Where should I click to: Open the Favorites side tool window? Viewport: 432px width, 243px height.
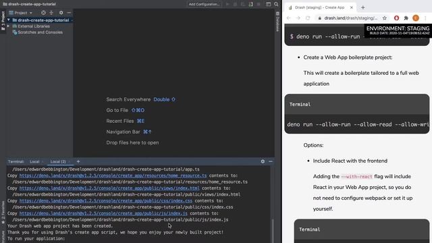tap(3, 213)
